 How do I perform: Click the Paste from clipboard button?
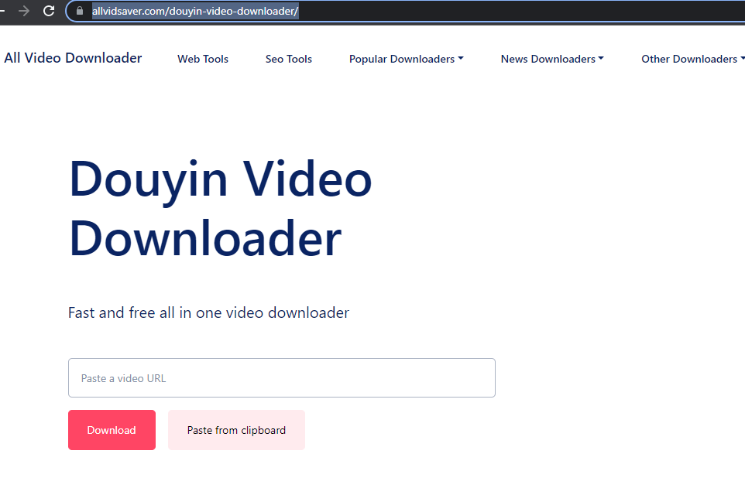(x=236, y=430)
